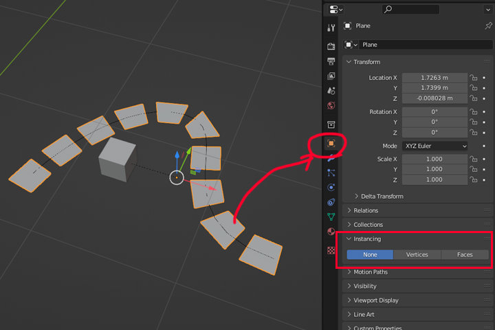Open the Physics properties tab
This screenshot has width=495, height=330.
click(331, 188)
